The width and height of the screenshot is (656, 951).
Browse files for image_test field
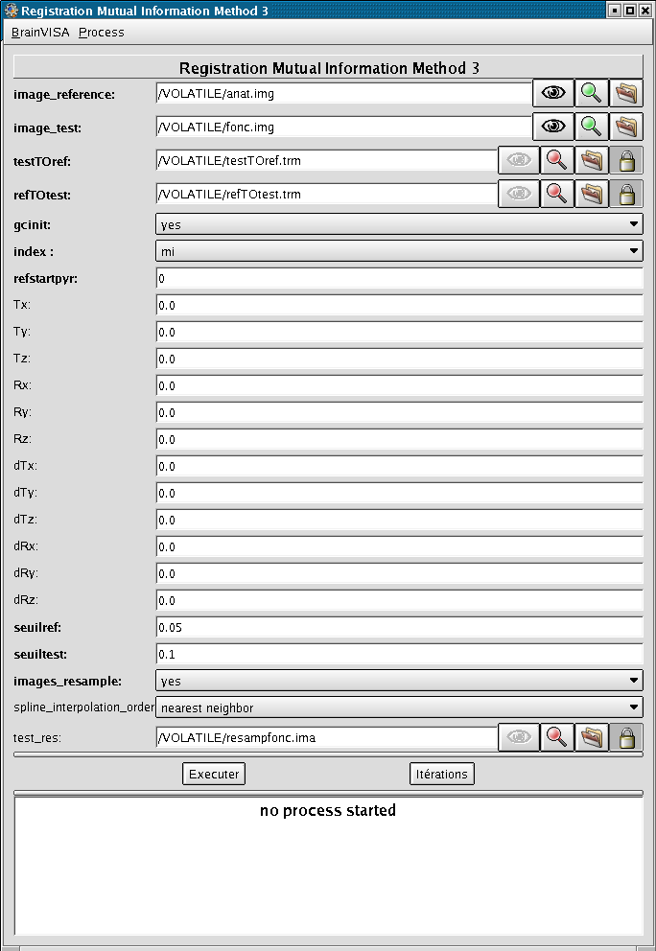626,127
